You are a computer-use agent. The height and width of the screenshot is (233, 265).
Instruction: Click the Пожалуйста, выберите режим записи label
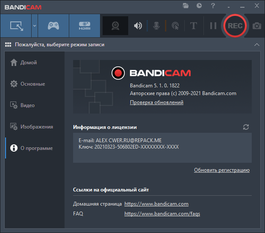[60, 45]
